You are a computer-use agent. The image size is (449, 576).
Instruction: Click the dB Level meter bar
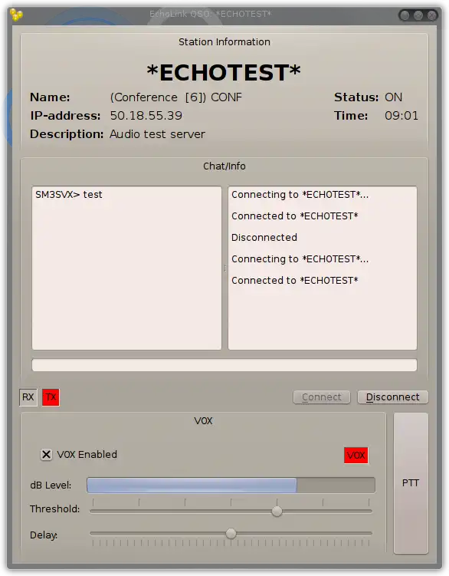click(x=231, y=485)
